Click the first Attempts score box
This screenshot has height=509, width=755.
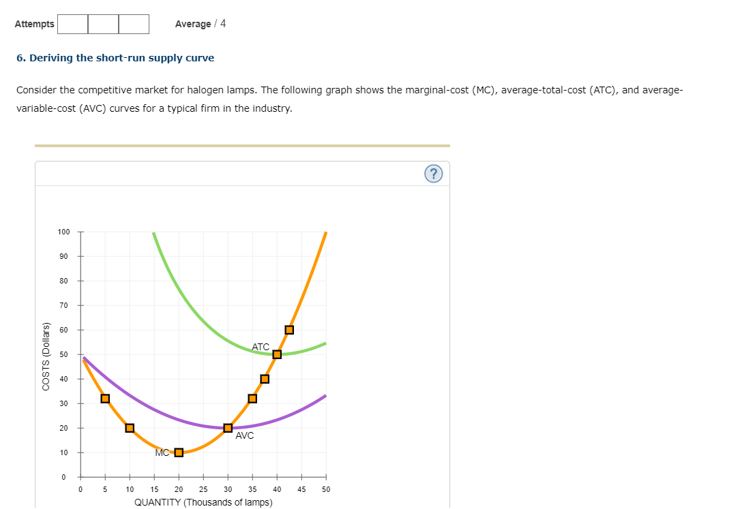[x=73, y=24]
